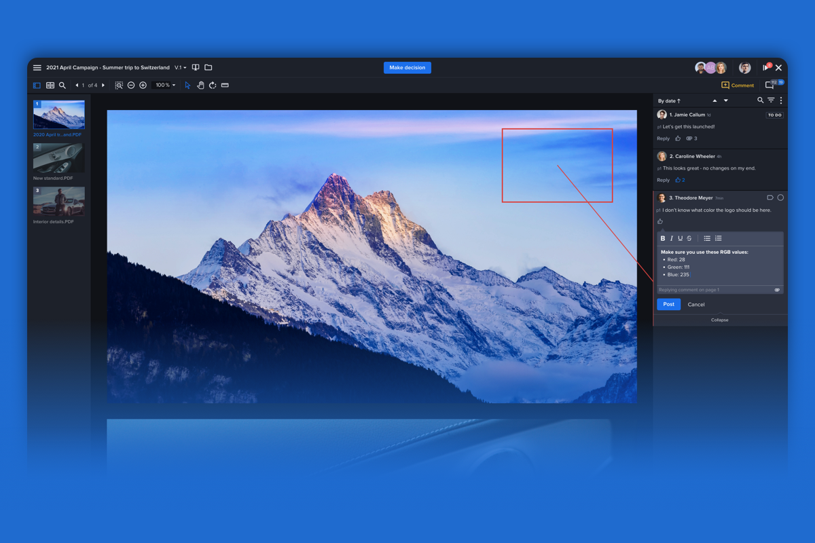This screenshot has height=543, width=815.
Task: Collapse the comment reply editor
Action: (719, 320)
